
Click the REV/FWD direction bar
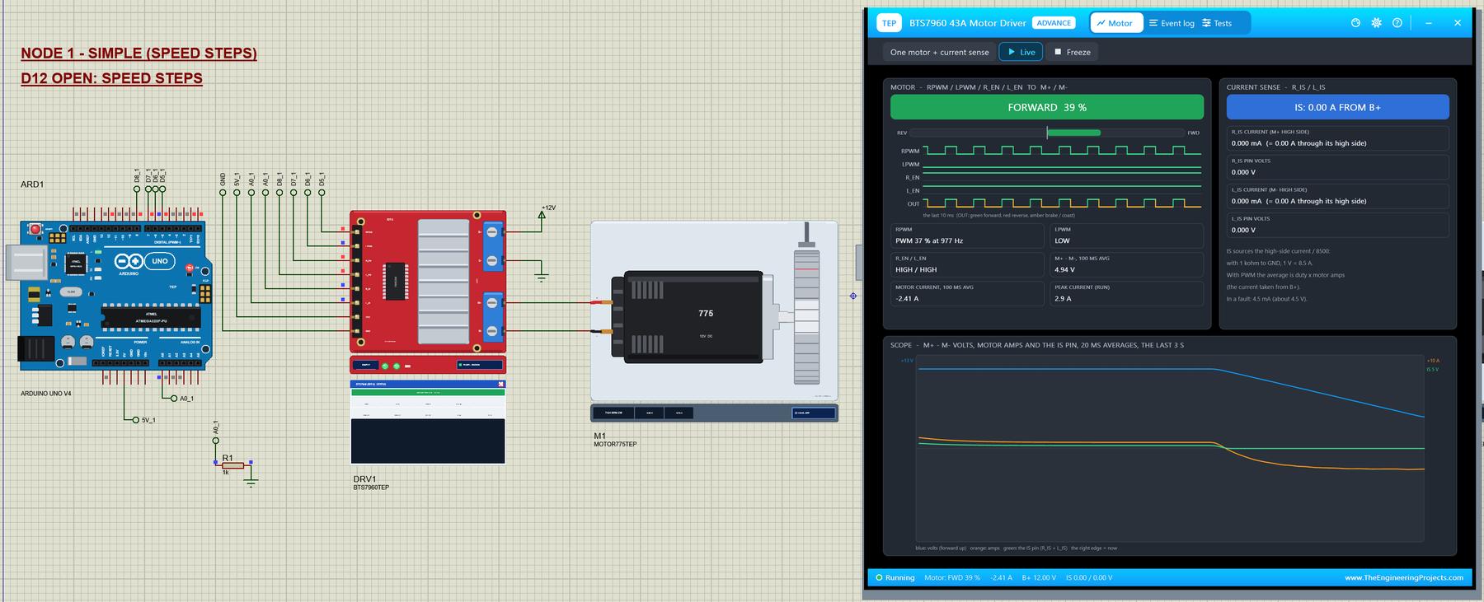click(1047, 133)
